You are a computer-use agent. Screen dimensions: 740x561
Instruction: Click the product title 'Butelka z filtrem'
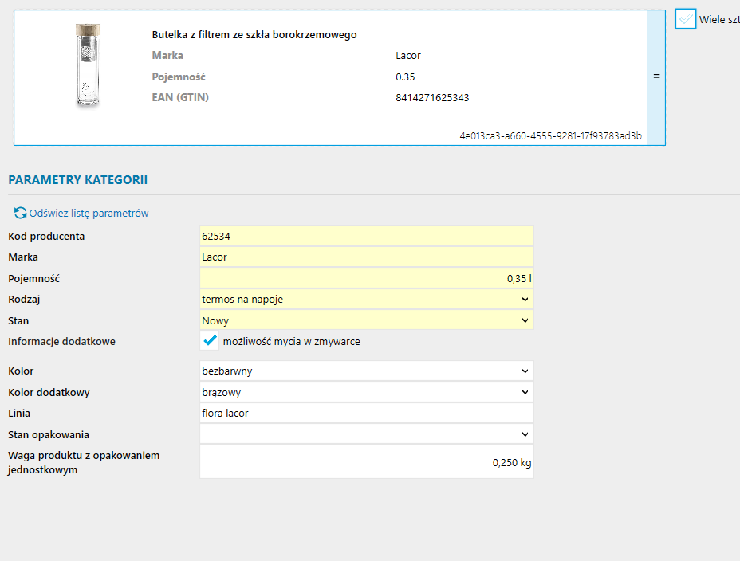[x=254, y=35]
